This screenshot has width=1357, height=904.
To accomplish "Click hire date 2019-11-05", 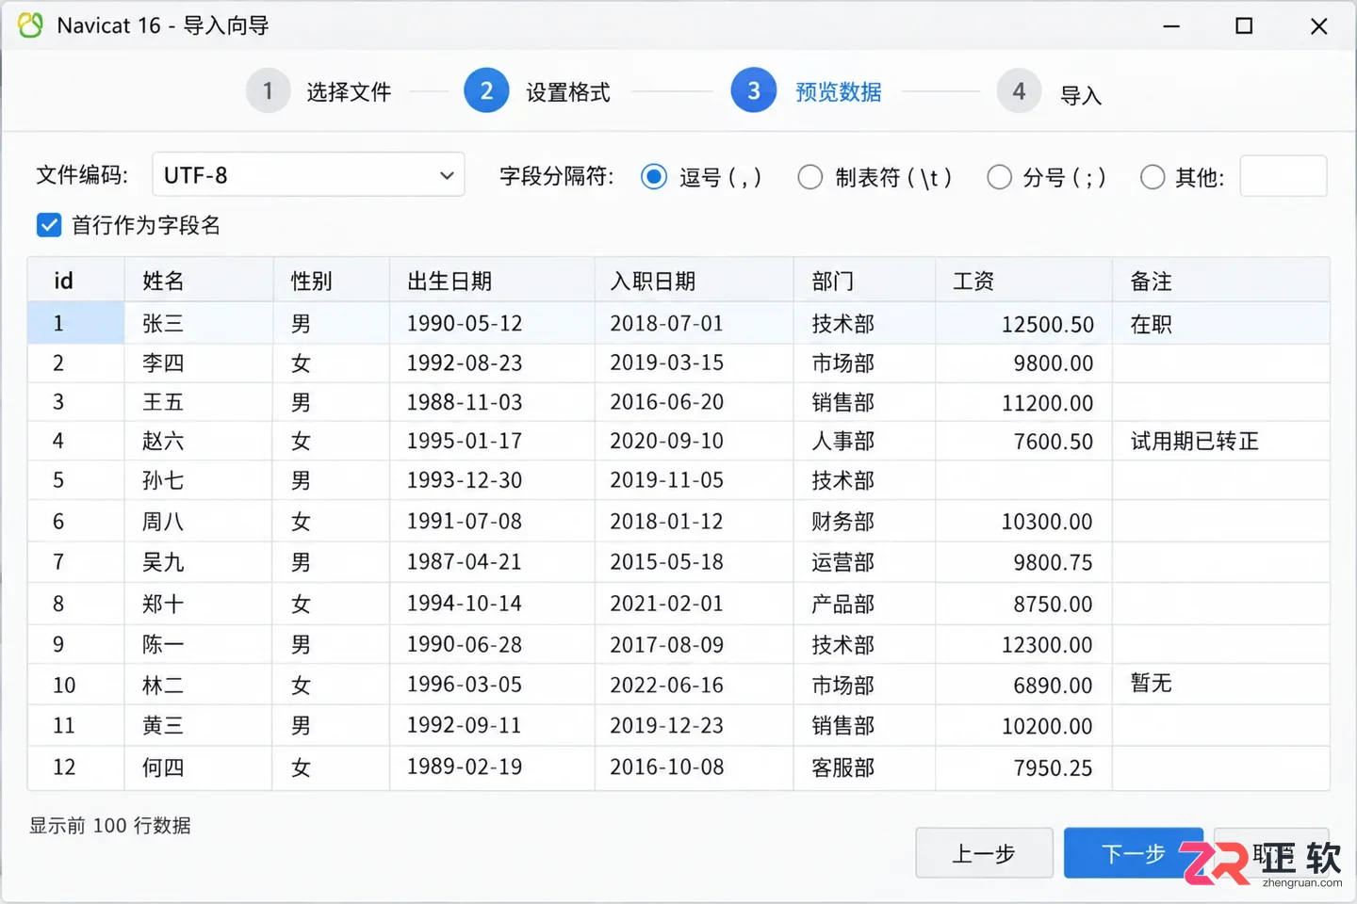I will tap(695, 480).
